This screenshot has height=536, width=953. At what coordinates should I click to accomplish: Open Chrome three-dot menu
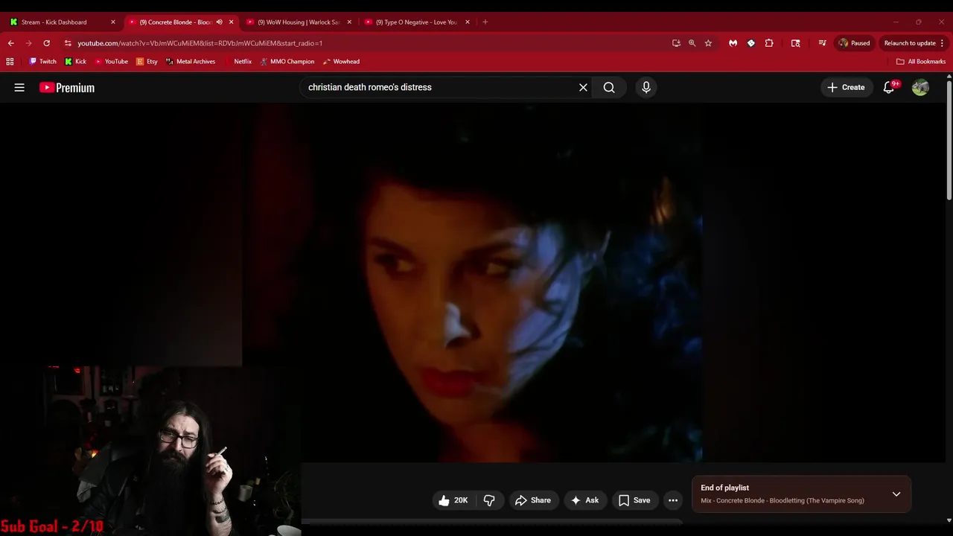tap(943, 43)
